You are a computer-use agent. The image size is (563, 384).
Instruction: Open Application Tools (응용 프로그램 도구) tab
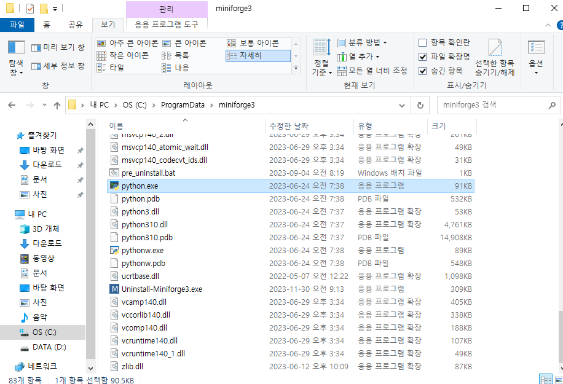(x=166, y=25)
